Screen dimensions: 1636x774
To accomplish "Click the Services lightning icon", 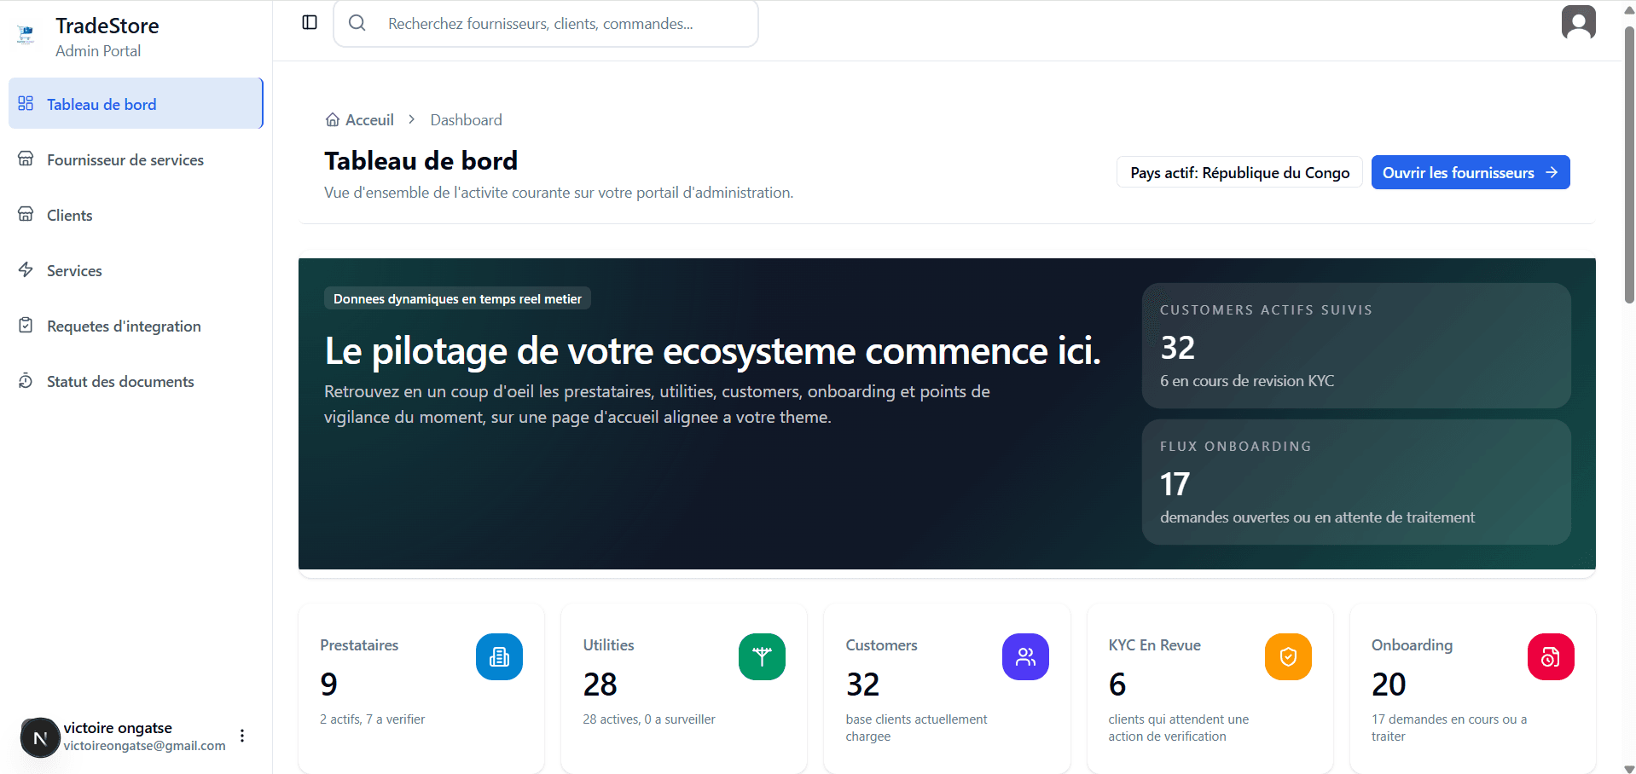I will pyautogui.click(x=26, y=269).
